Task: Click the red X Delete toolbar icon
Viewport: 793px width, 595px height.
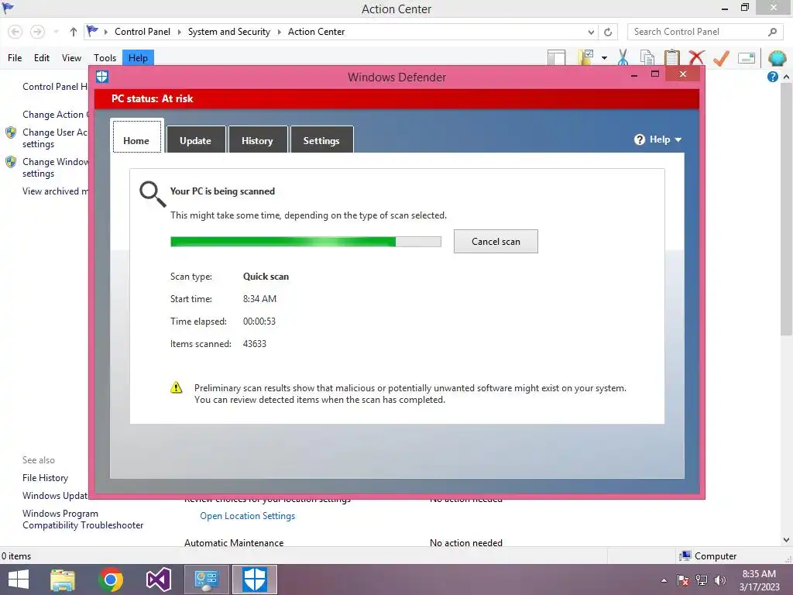Action: [x=697, y=57]
